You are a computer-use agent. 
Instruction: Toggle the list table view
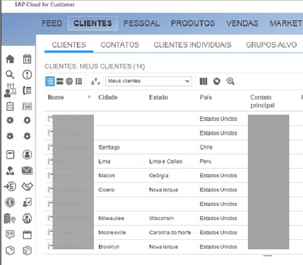click(x=50, y=81)
